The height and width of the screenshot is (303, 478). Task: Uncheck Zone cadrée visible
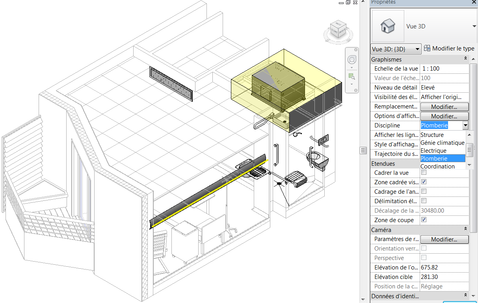(424, 182)
